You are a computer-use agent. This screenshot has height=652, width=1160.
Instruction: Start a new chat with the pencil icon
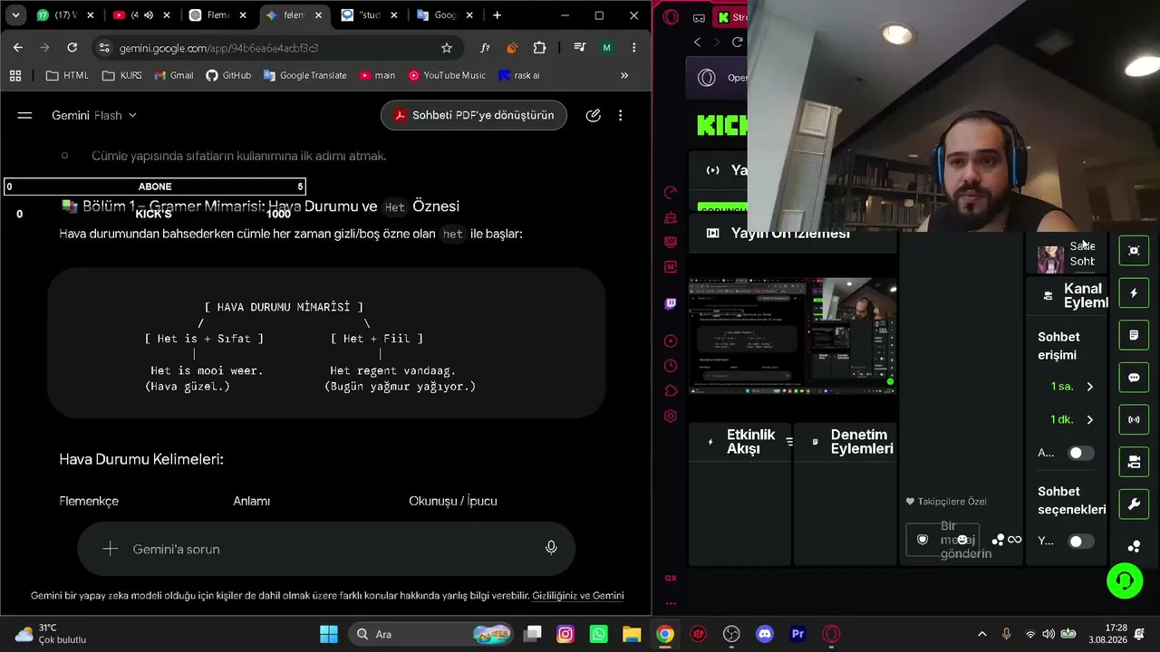tap(593, 115)
